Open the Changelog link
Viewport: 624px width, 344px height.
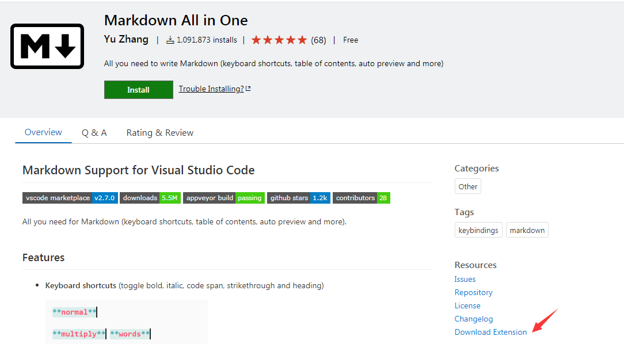coord(474,319)
